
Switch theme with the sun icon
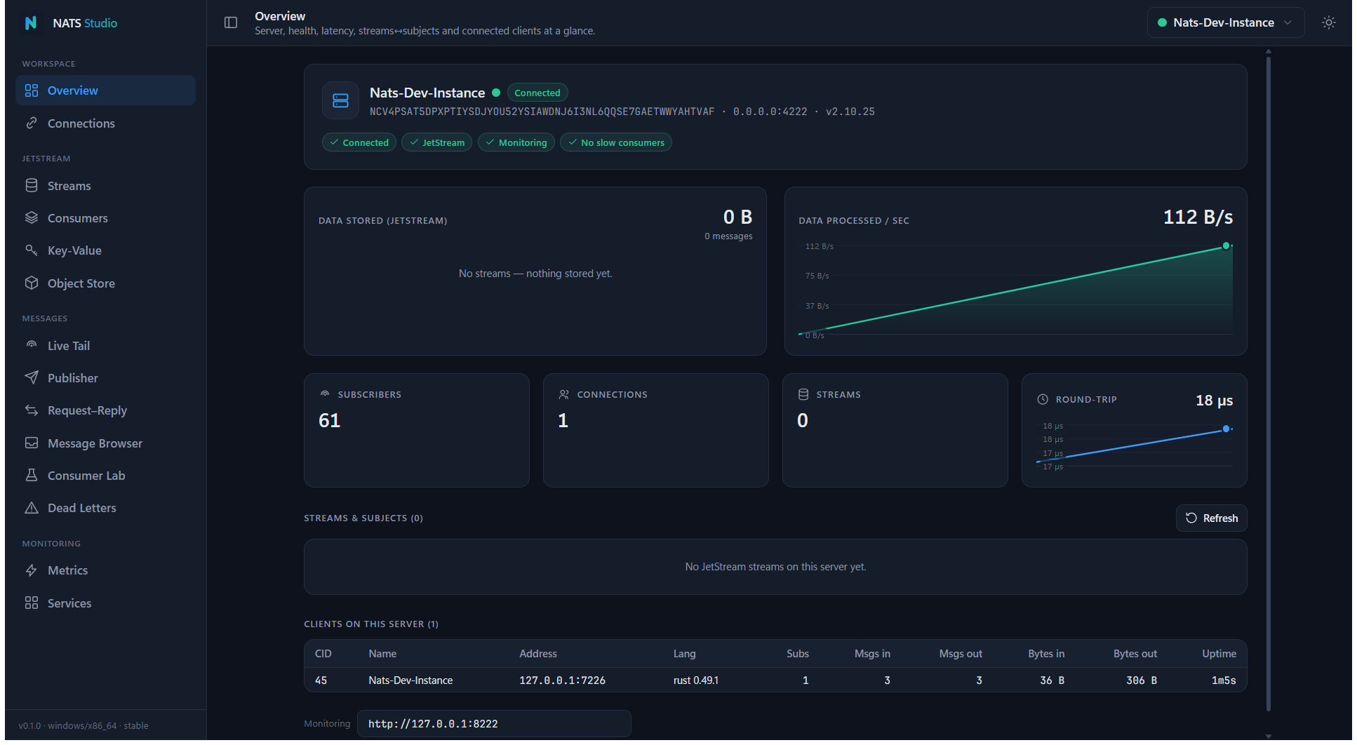click(1328, 22)
